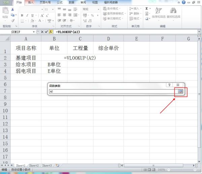
Task: Open Delete cells dropdown
Action: point(135,14)
